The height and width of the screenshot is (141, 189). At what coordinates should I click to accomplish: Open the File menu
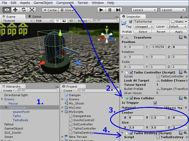[x=4, y=3]
